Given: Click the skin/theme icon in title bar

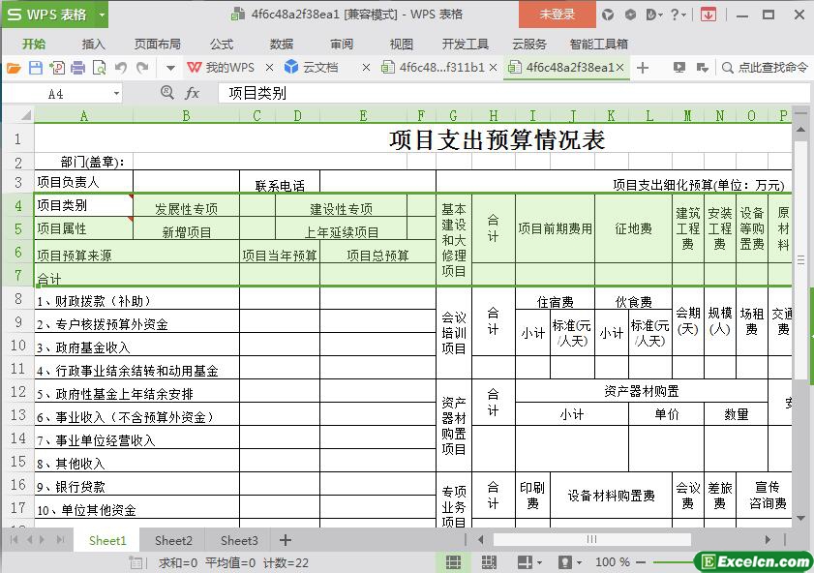Looking at the screenshot, I should [x=608, y=15].
